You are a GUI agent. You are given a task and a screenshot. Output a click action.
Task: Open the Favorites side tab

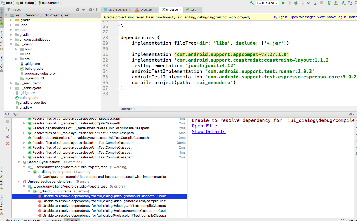point(2,205)
